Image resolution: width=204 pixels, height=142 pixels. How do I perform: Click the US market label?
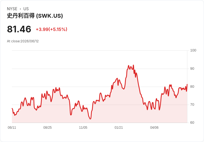(x=26, y=9)
